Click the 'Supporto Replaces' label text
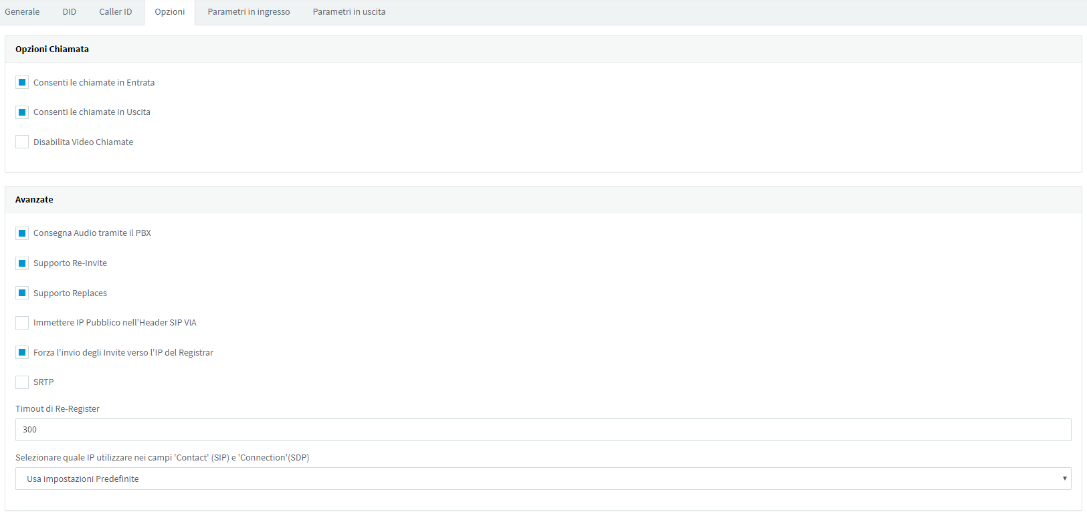1087x516 pixels. (x=70, y=293)
